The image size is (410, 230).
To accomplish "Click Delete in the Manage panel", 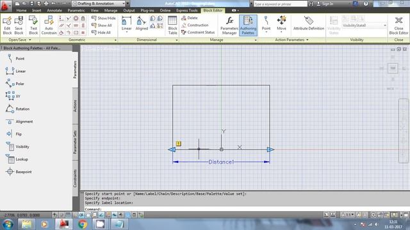I will (190, 18).
